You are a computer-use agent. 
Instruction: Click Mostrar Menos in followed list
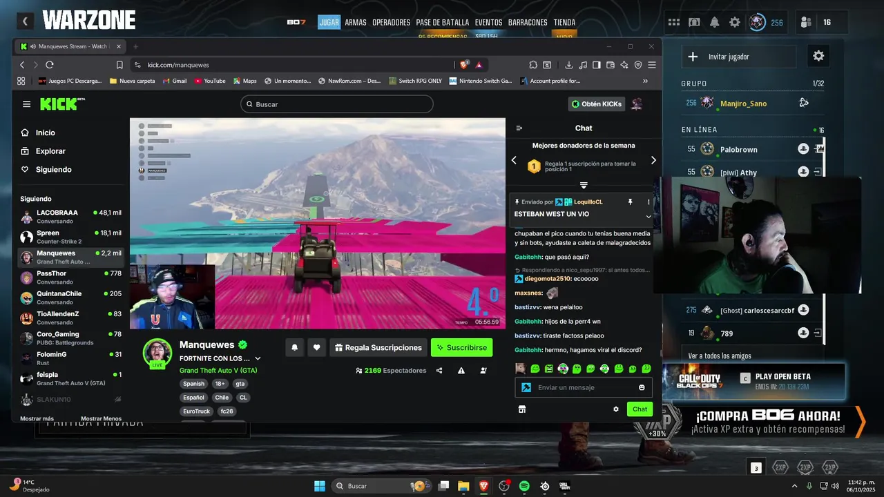(x=101, y=418)
